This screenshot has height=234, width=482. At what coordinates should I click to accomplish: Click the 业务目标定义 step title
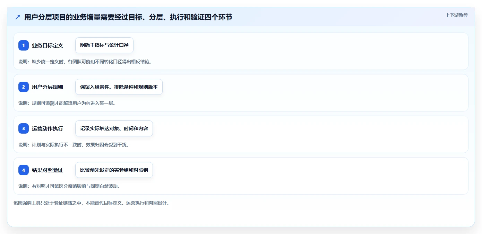[x=48, y=45]
